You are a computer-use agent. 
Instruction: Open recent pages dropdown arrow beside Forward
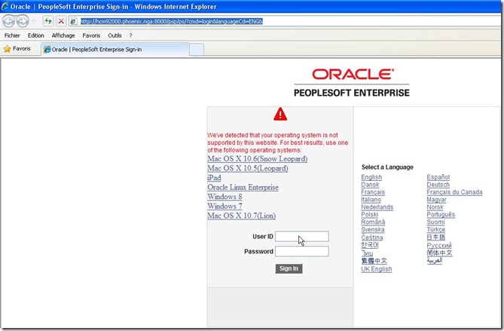34,22
